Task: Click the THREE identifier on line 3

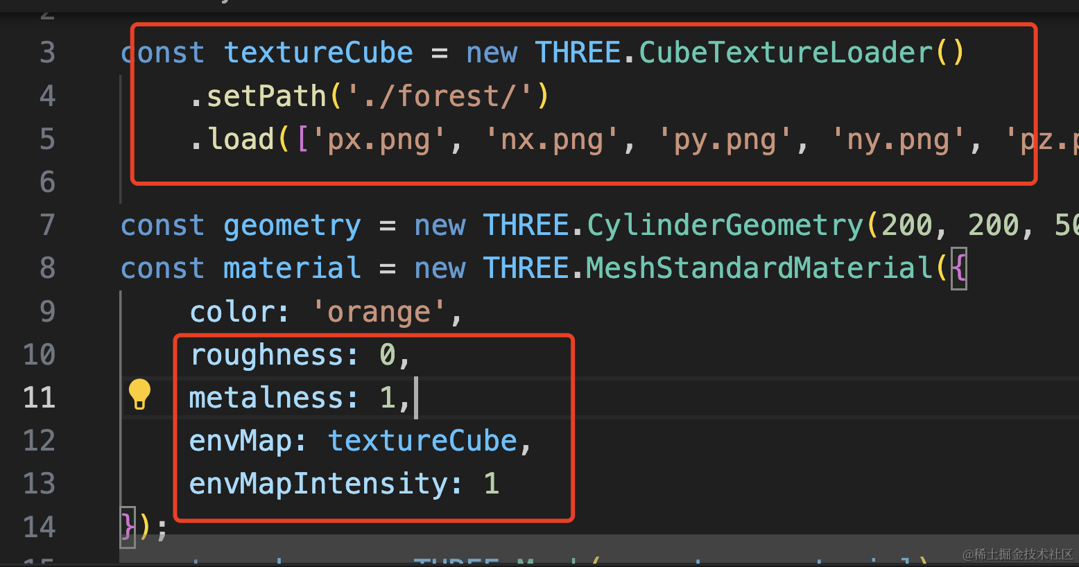Action: (578, 53)
